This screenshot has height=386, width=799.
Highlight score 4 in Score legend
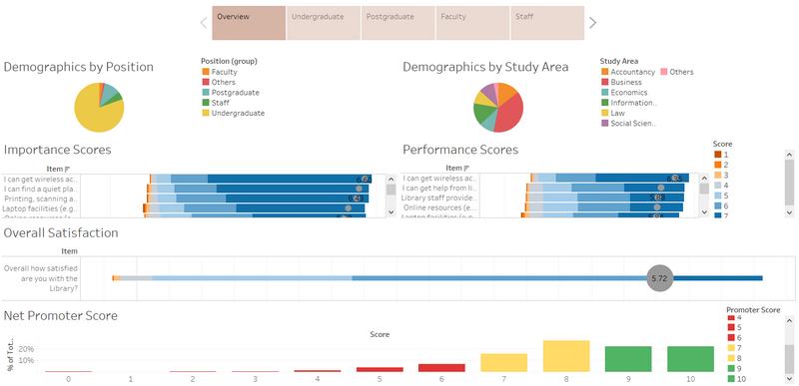tap(721, 186)
